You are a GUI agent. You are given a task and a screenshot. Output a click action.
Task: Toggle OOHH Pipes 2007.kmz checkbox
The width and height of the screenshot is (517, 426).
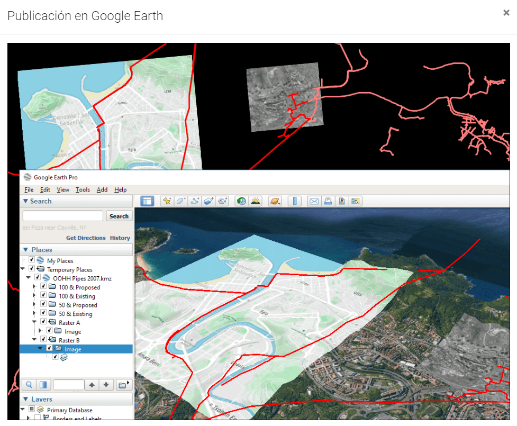tap(38, 278)
